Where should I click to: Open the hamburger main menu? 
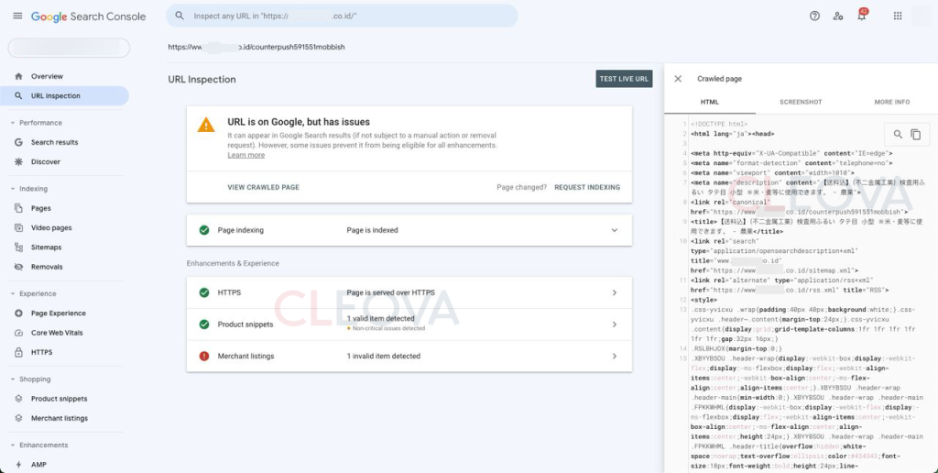[17, 16]
